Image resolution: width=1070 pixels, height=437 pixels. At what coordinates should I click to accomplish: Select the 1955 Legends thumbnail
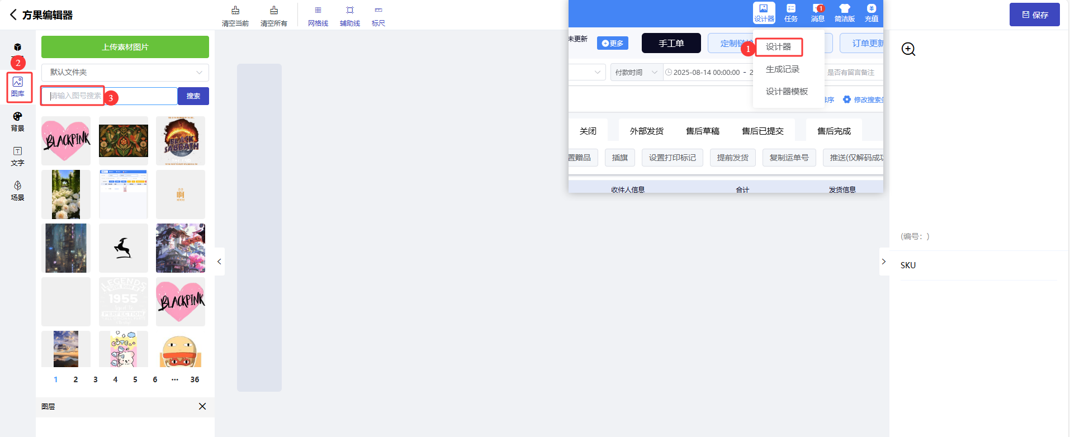pyautogui.click(x=124, y=302)
